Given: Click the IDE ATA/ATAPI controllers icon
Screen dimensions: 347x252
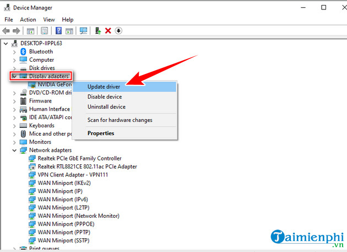Looking at the screenshot, I should click(x=23, y=117).
